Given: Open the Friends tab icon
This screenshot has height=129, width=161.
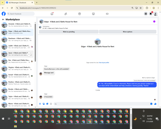Looking at the screenshot, I should [66, 14].
